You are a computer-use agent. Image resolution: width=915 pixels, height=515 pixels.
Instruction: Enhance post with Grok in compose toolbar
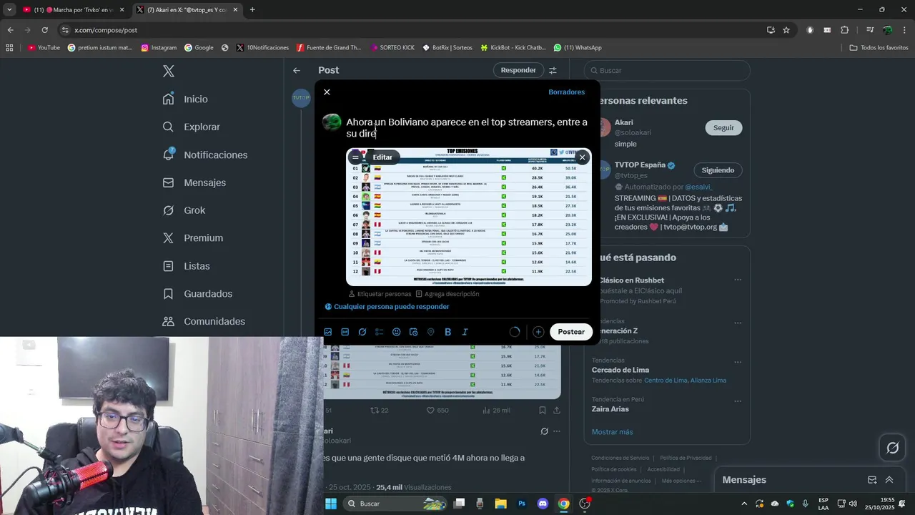(362, 332)
